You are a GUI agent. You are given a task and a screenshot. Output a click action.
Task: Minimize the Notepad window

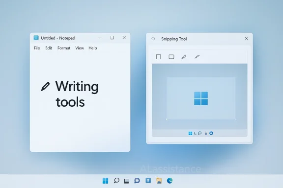pos(100,38)
